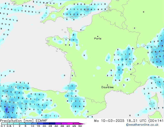The height and width of the screenshot is (127, 164).
Task: Select the 2–5 mm legend color
Action: [22, 124]
